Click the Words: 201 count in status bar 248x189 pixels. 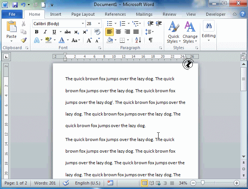(x=45, y=183)
